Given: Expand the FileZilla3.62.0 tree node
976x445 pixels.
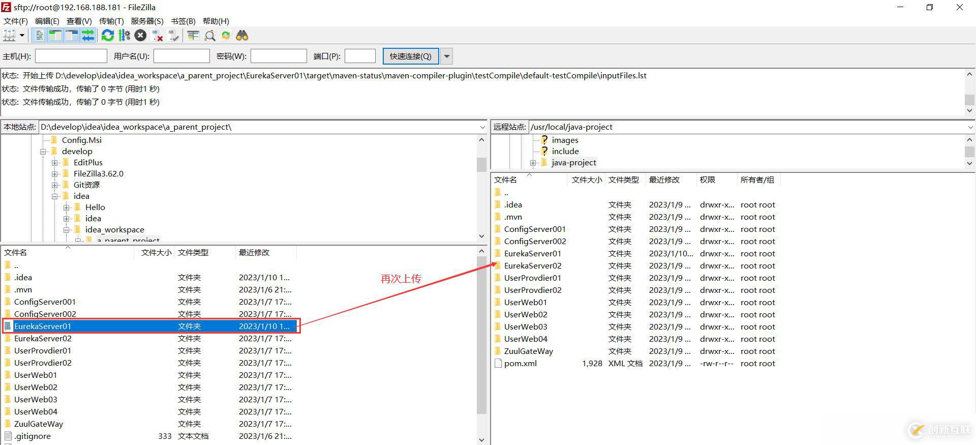Looking at the screenshot, I should pyautogui.click(x=55, y=174).
